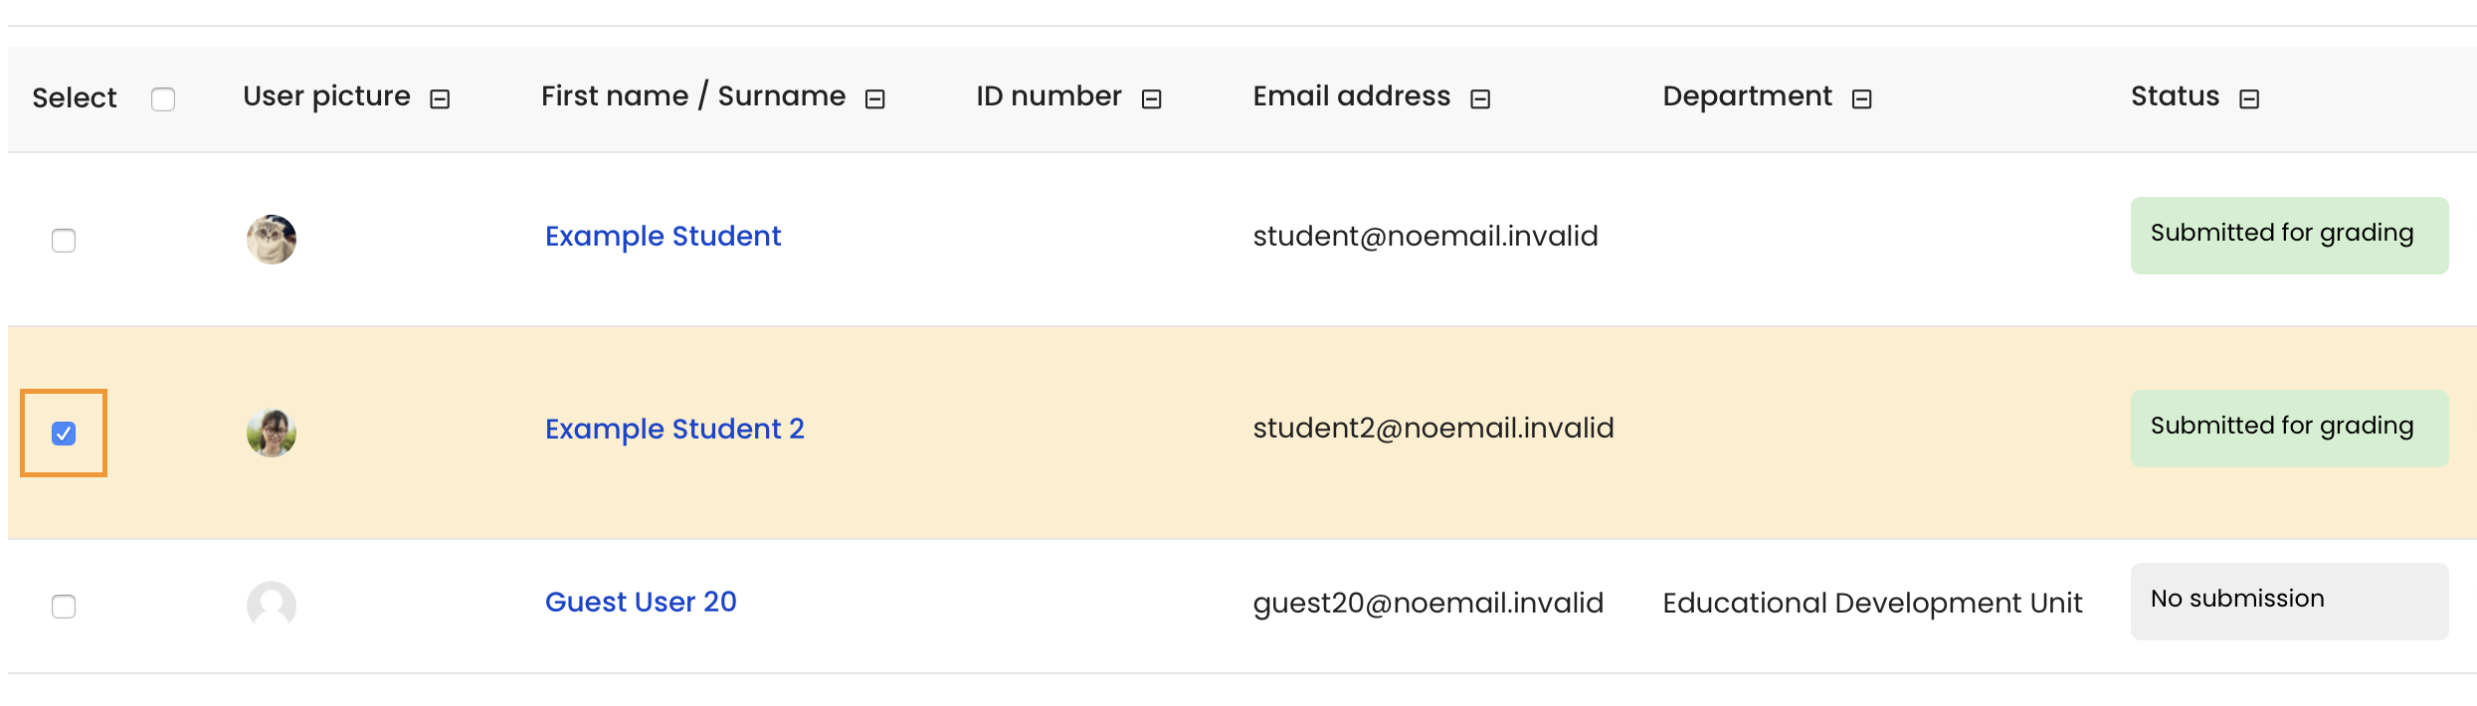Open Example Student 2's avatar

272,433
